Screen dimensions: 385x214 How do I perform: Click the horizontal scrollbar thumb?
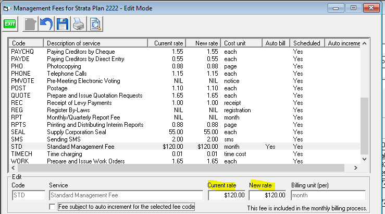181,168
